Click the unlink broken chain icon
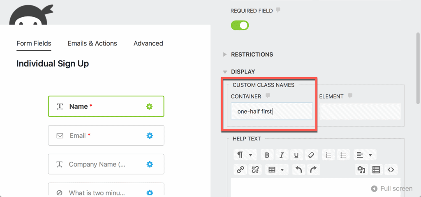This screenshot has height=197, width=421. 255,170
